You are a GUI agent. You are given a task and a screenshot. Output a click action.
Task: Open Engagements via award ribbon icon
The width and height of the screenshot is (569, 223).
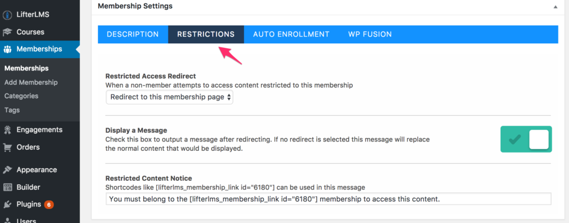coord(7,130)
